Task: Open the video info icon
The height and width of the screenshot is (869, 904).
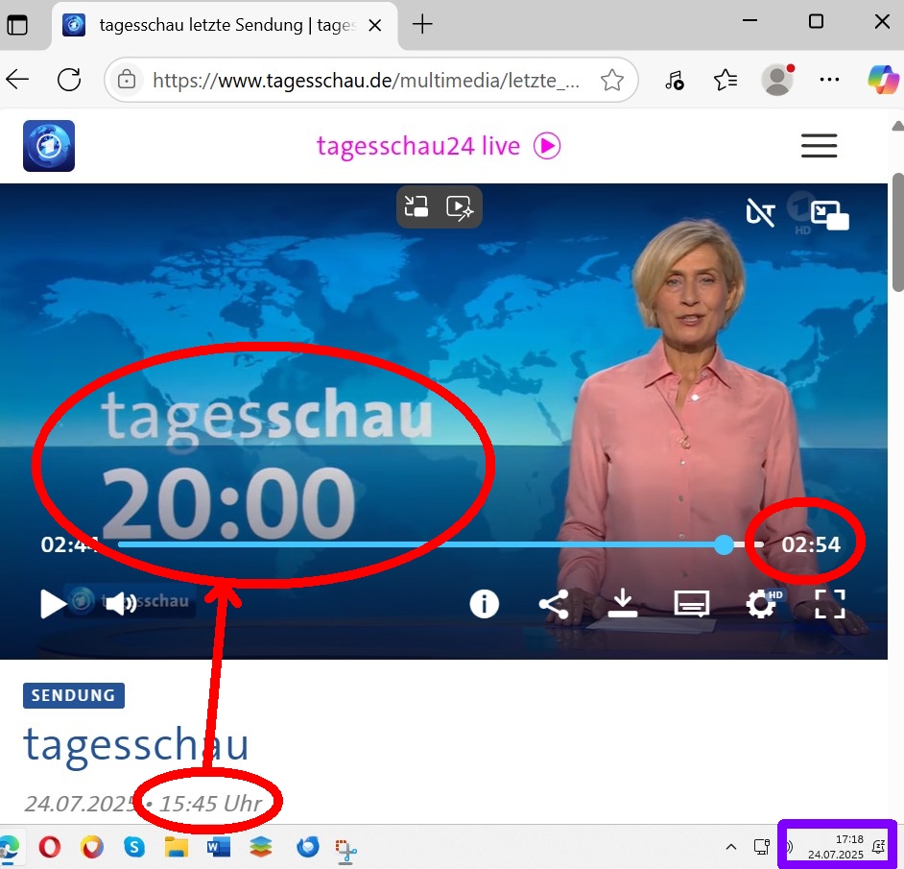Action: (x=484, y=603)
